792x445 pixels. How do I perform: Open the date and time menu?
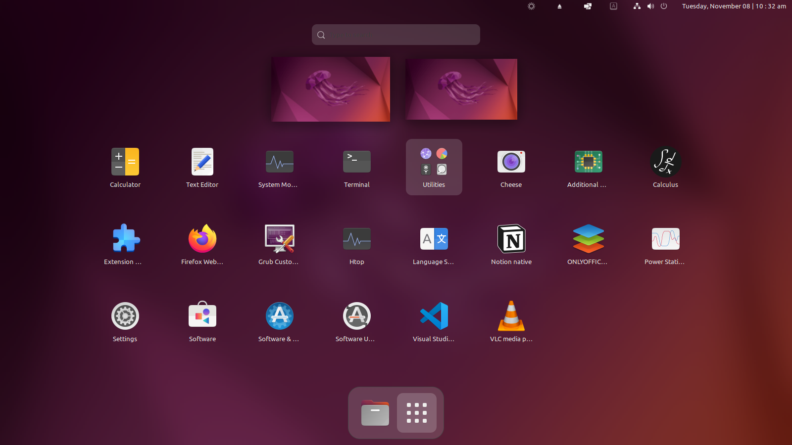[x=734, y=6]
